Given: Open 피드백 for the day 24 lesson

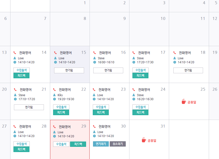Looking at the screenshot, I should point(140,112).
